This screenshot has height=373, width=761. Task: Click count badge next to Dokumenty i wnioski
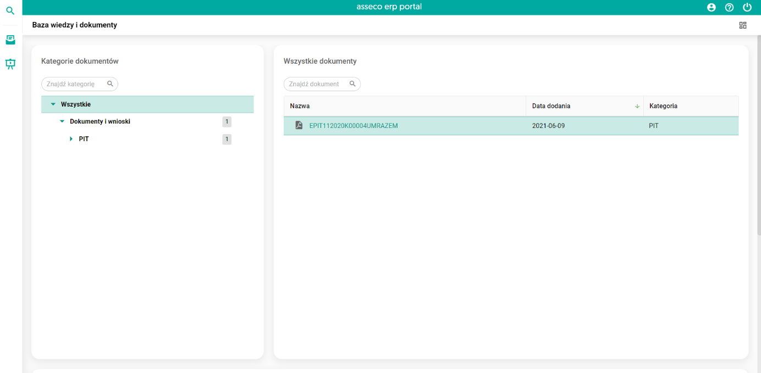point(227,121)
